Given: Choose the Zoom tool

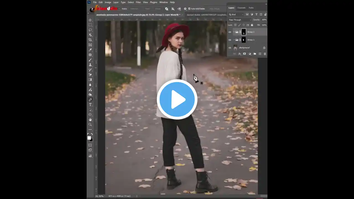Looking at the screenshot, I should pos(90,125).
